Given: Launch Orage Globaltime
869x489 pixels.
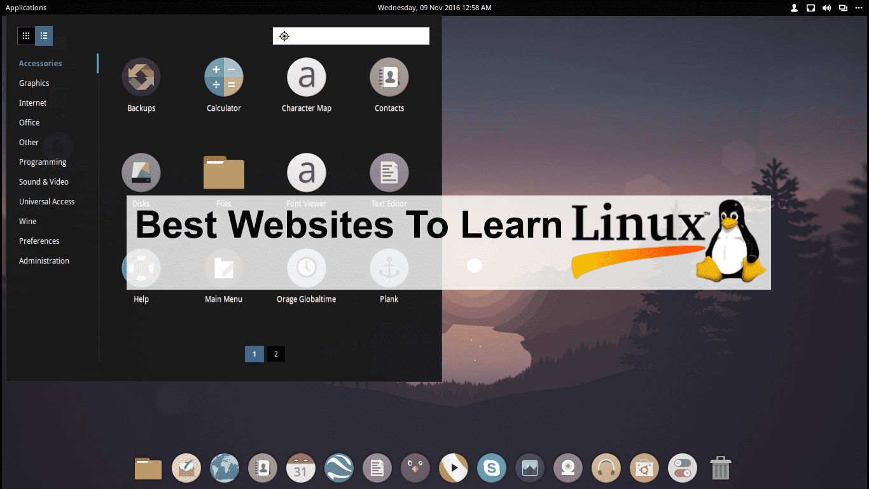Looking at the screenshot, I should [307, 268].
